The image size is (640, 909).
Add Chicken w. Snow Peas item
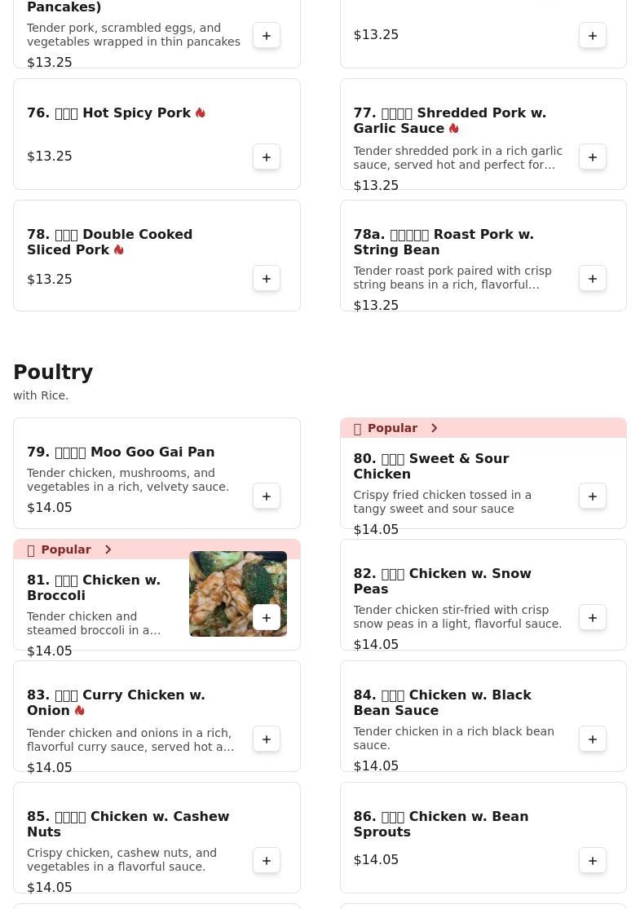[x=593, y=617]
